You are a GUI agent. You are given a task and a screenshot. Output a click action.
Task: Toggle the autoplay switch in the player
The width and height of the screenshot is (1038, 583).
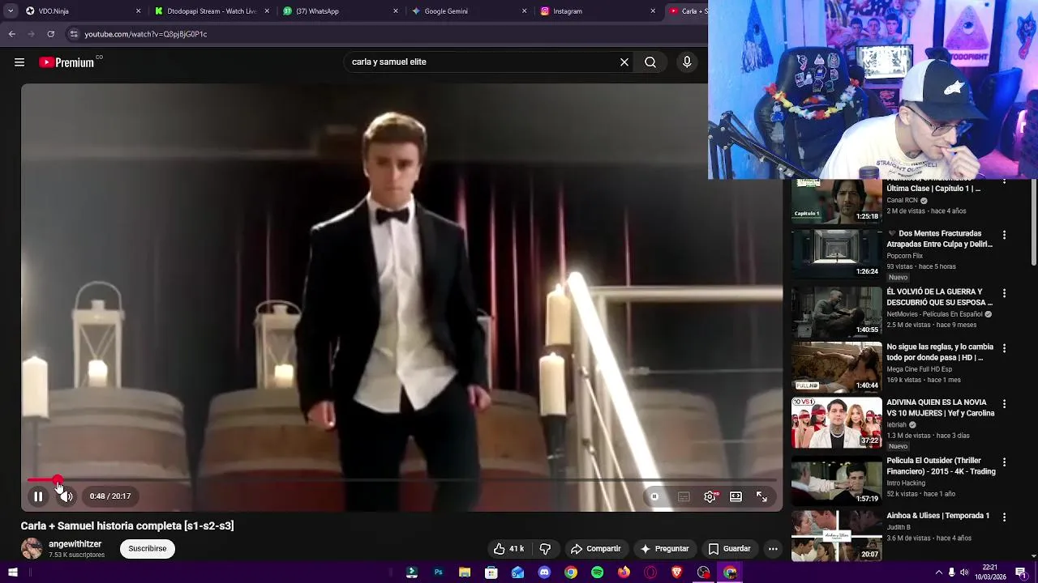click(x=654, y=496)
